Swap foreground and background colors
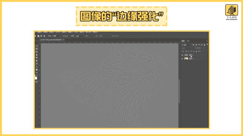This screenshot has width=243, height=136. (x=37, y=75)
